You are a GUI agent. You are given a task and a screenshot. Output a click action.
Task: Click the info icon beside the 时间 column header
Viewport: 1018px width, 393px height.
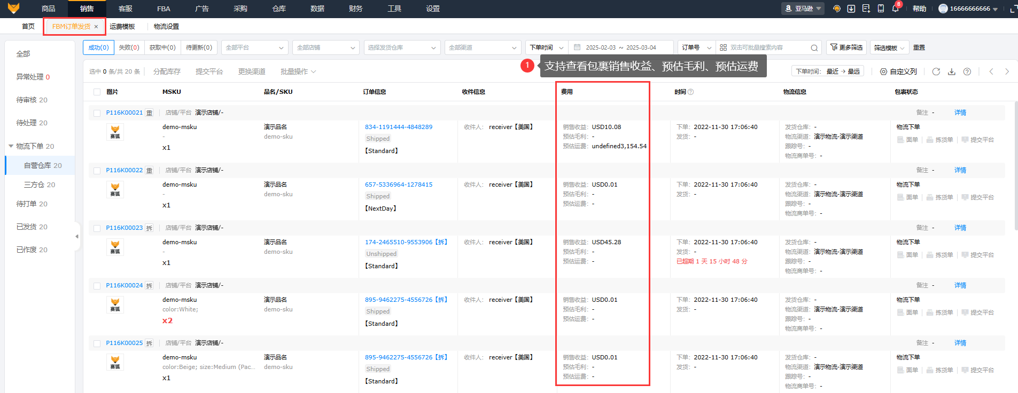coord(690,92)
